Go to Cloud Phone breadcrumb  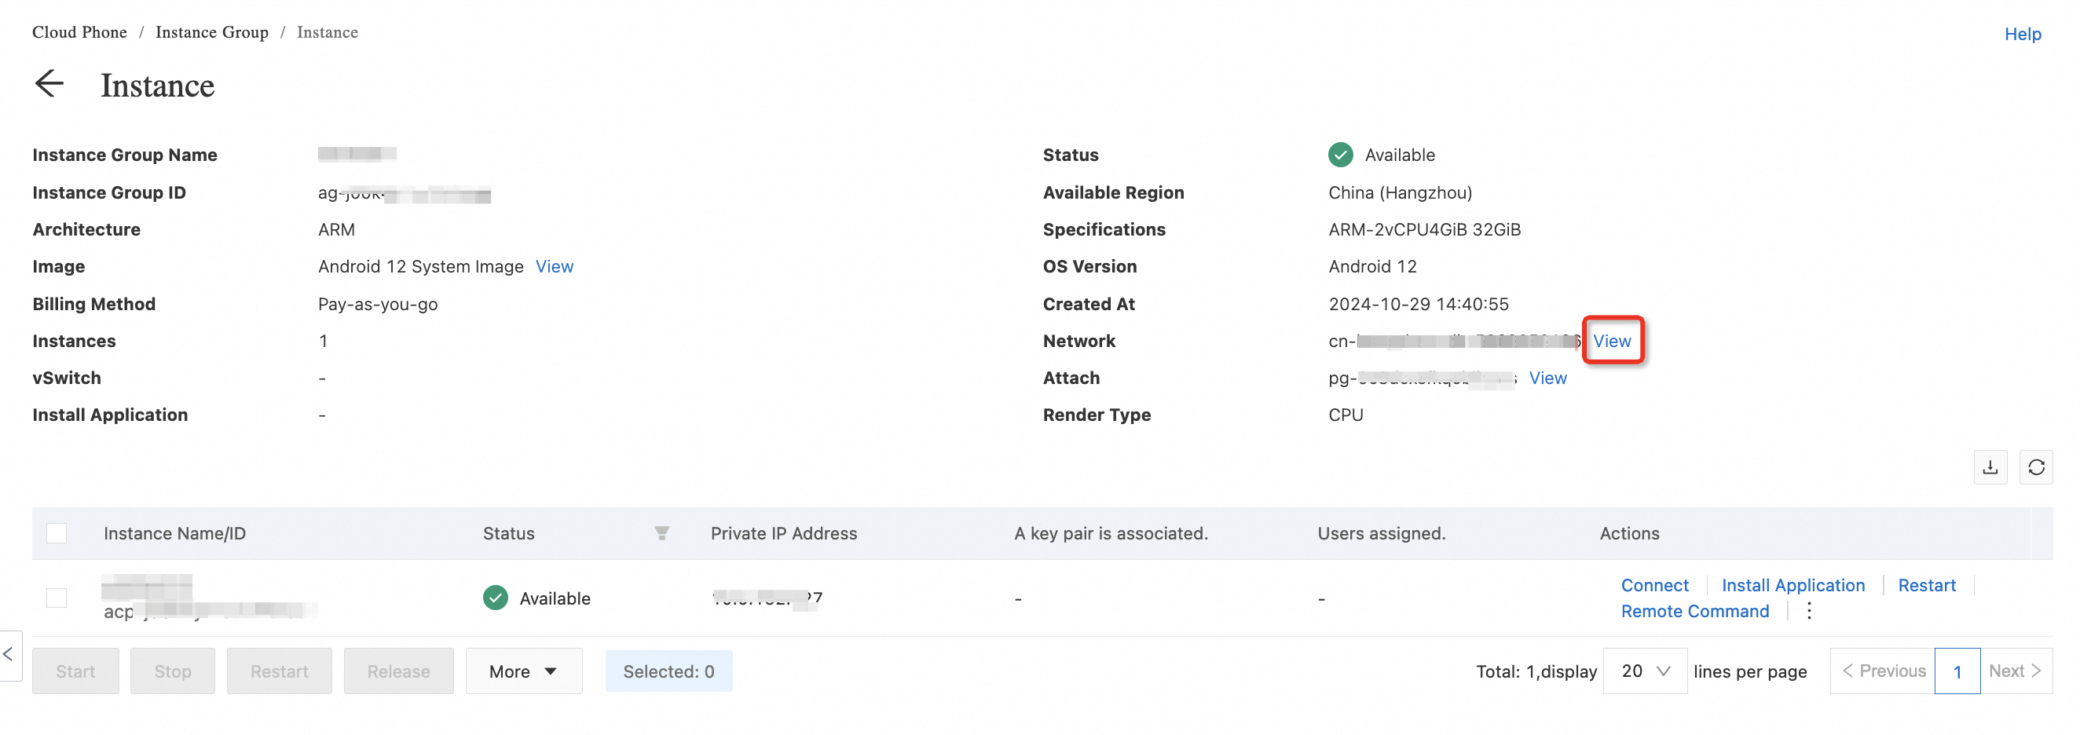(x=79, y=32)
